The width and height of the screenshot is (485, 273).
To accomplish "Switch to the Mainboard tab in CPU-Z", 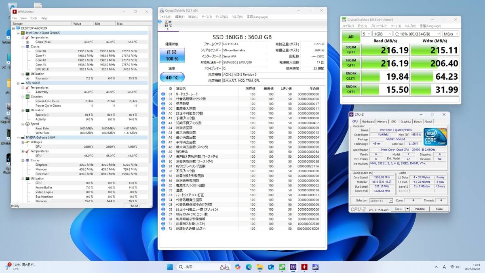I will pyautogui.click(x=368, y=121).
